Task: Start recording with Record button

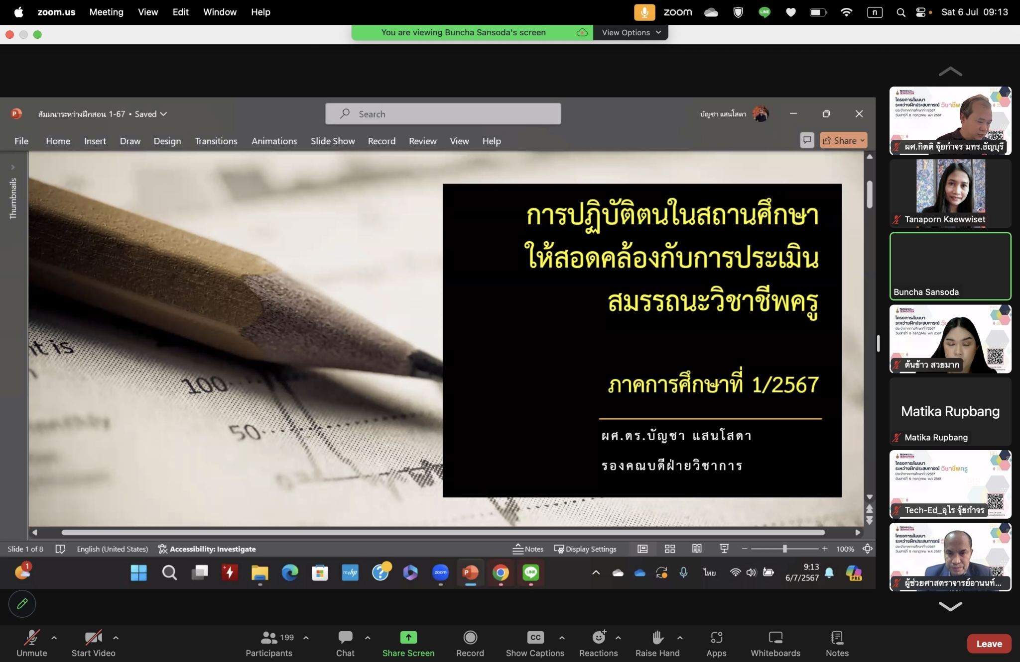Action: click(470, 644)
